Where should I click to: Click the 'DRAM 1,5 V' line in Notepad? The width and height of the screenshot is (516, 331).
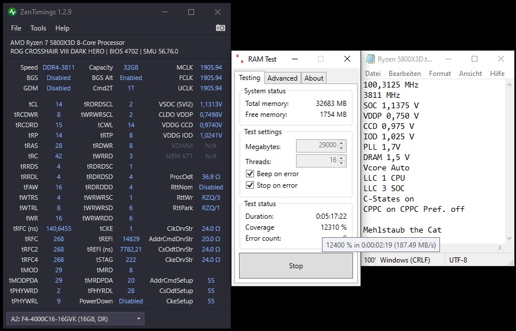[x=386, y=157]
